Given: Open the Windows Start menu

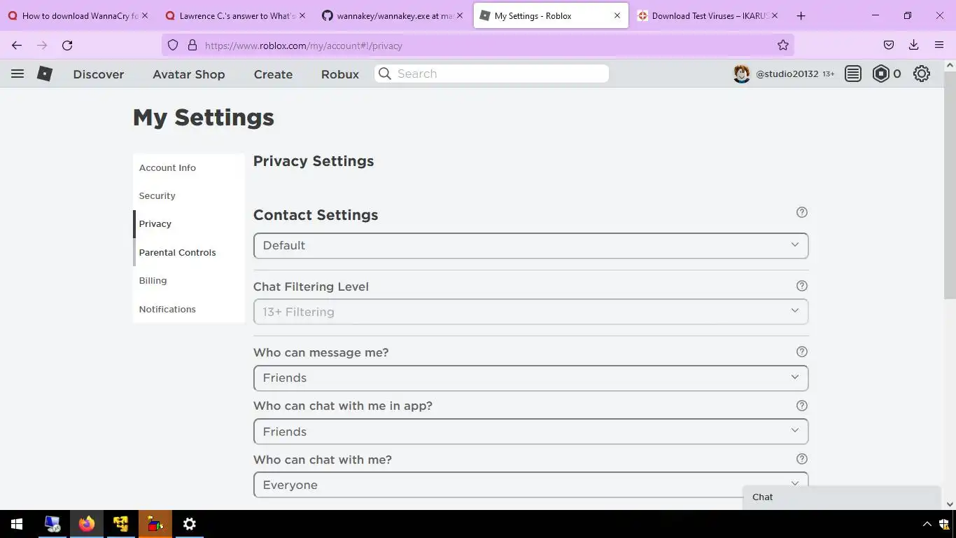Looking at the screenshot, I should pyautogui.click(x=17, y=524).
